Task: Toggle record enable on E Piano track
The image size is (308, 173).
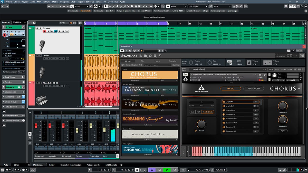Action: point(44,31)
